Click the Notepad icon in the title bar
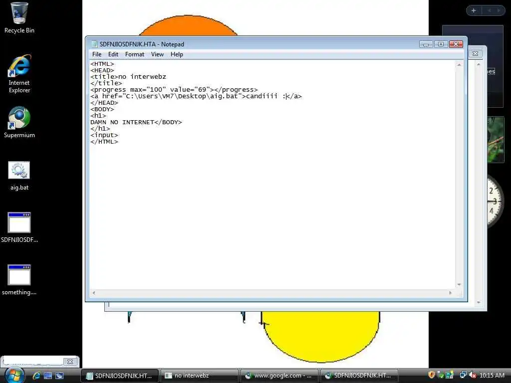 tap(94, 44)
